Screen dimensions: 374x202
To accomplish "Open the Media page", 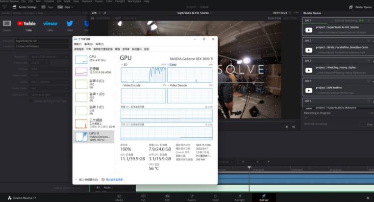I will pyautogui.click(x=119, y=197).
